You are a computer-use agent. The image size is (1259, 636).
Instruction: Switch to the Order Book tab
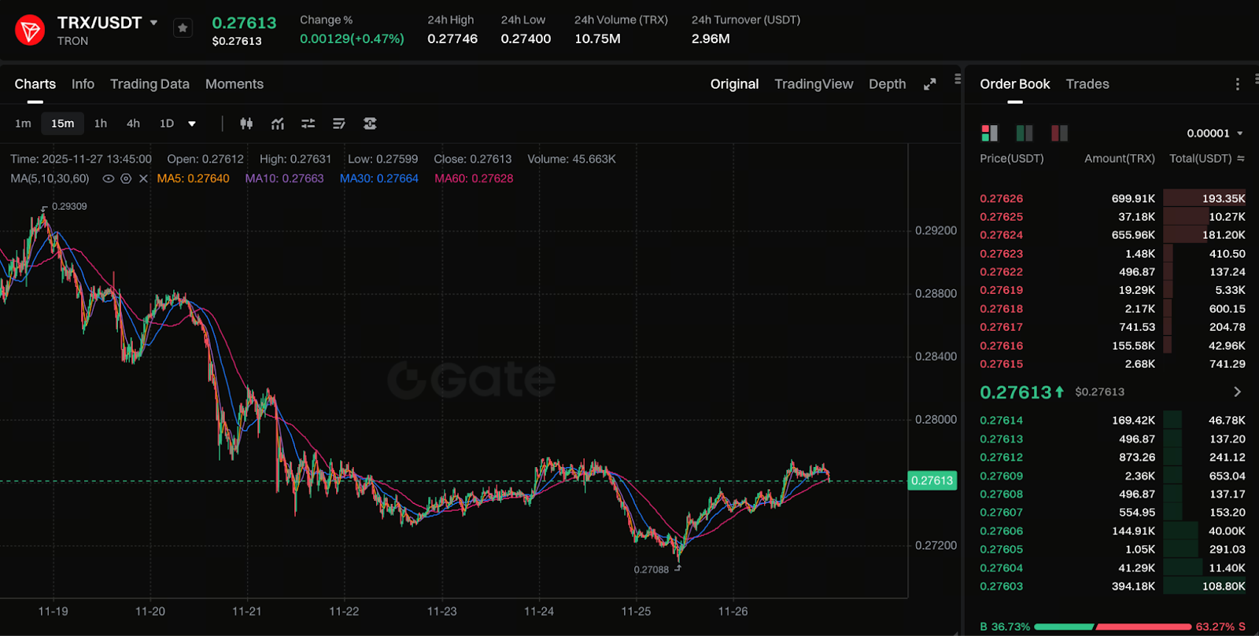click(1015, 84)
